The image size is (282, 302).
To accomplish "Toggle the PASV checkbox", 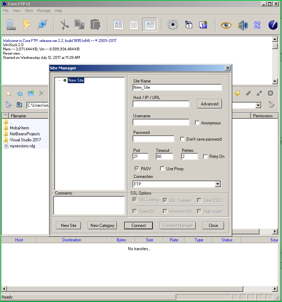I will click(137, 168).
